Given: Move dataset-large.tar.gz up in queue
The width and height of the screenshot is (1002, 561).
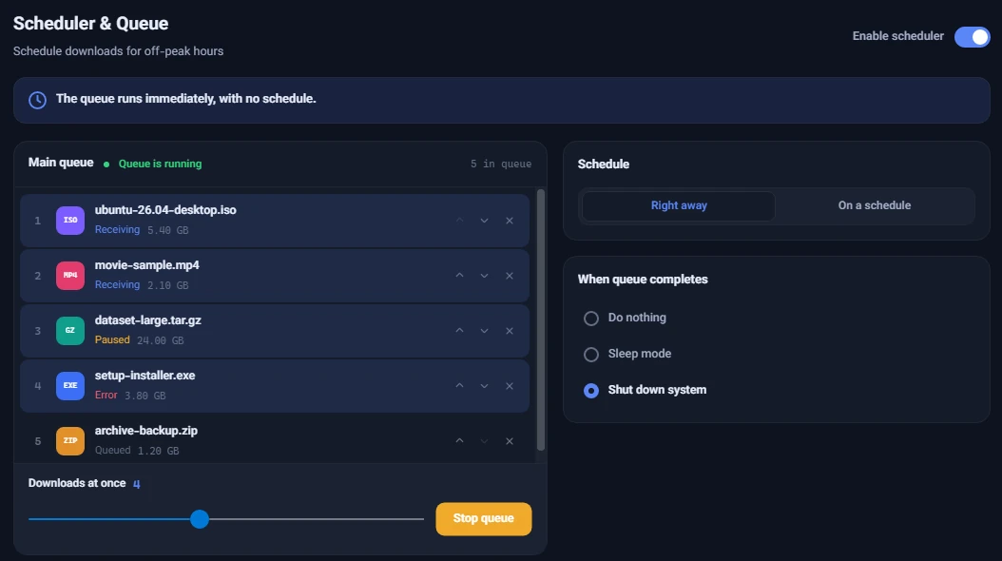Looking at the screenshot, I should pyautogui.click(x=459, y=331).
